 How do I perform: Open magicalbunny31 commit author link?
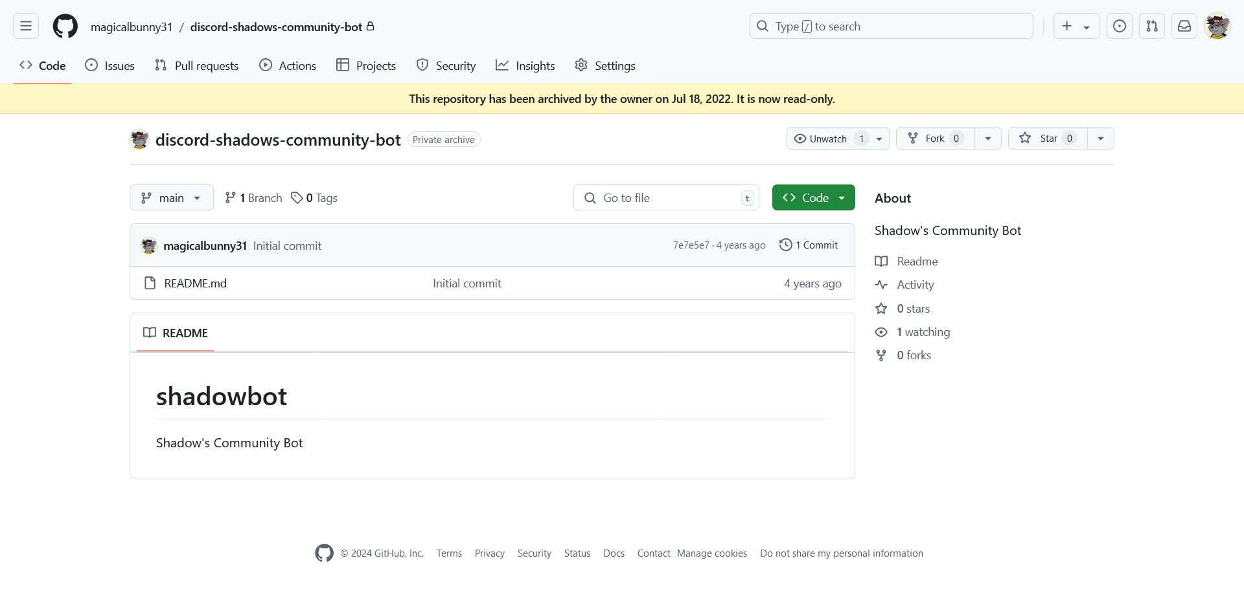(x=205, y=246)
